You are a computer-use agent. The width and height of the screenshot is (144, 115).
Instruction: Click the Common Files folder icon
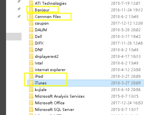click(31, 16)
